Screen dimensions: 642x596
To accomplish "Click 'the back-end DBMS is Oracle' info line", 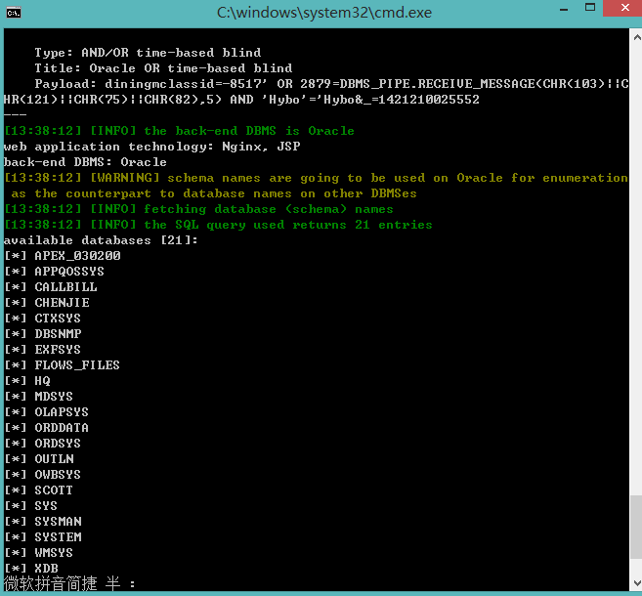I will point(180,131).
